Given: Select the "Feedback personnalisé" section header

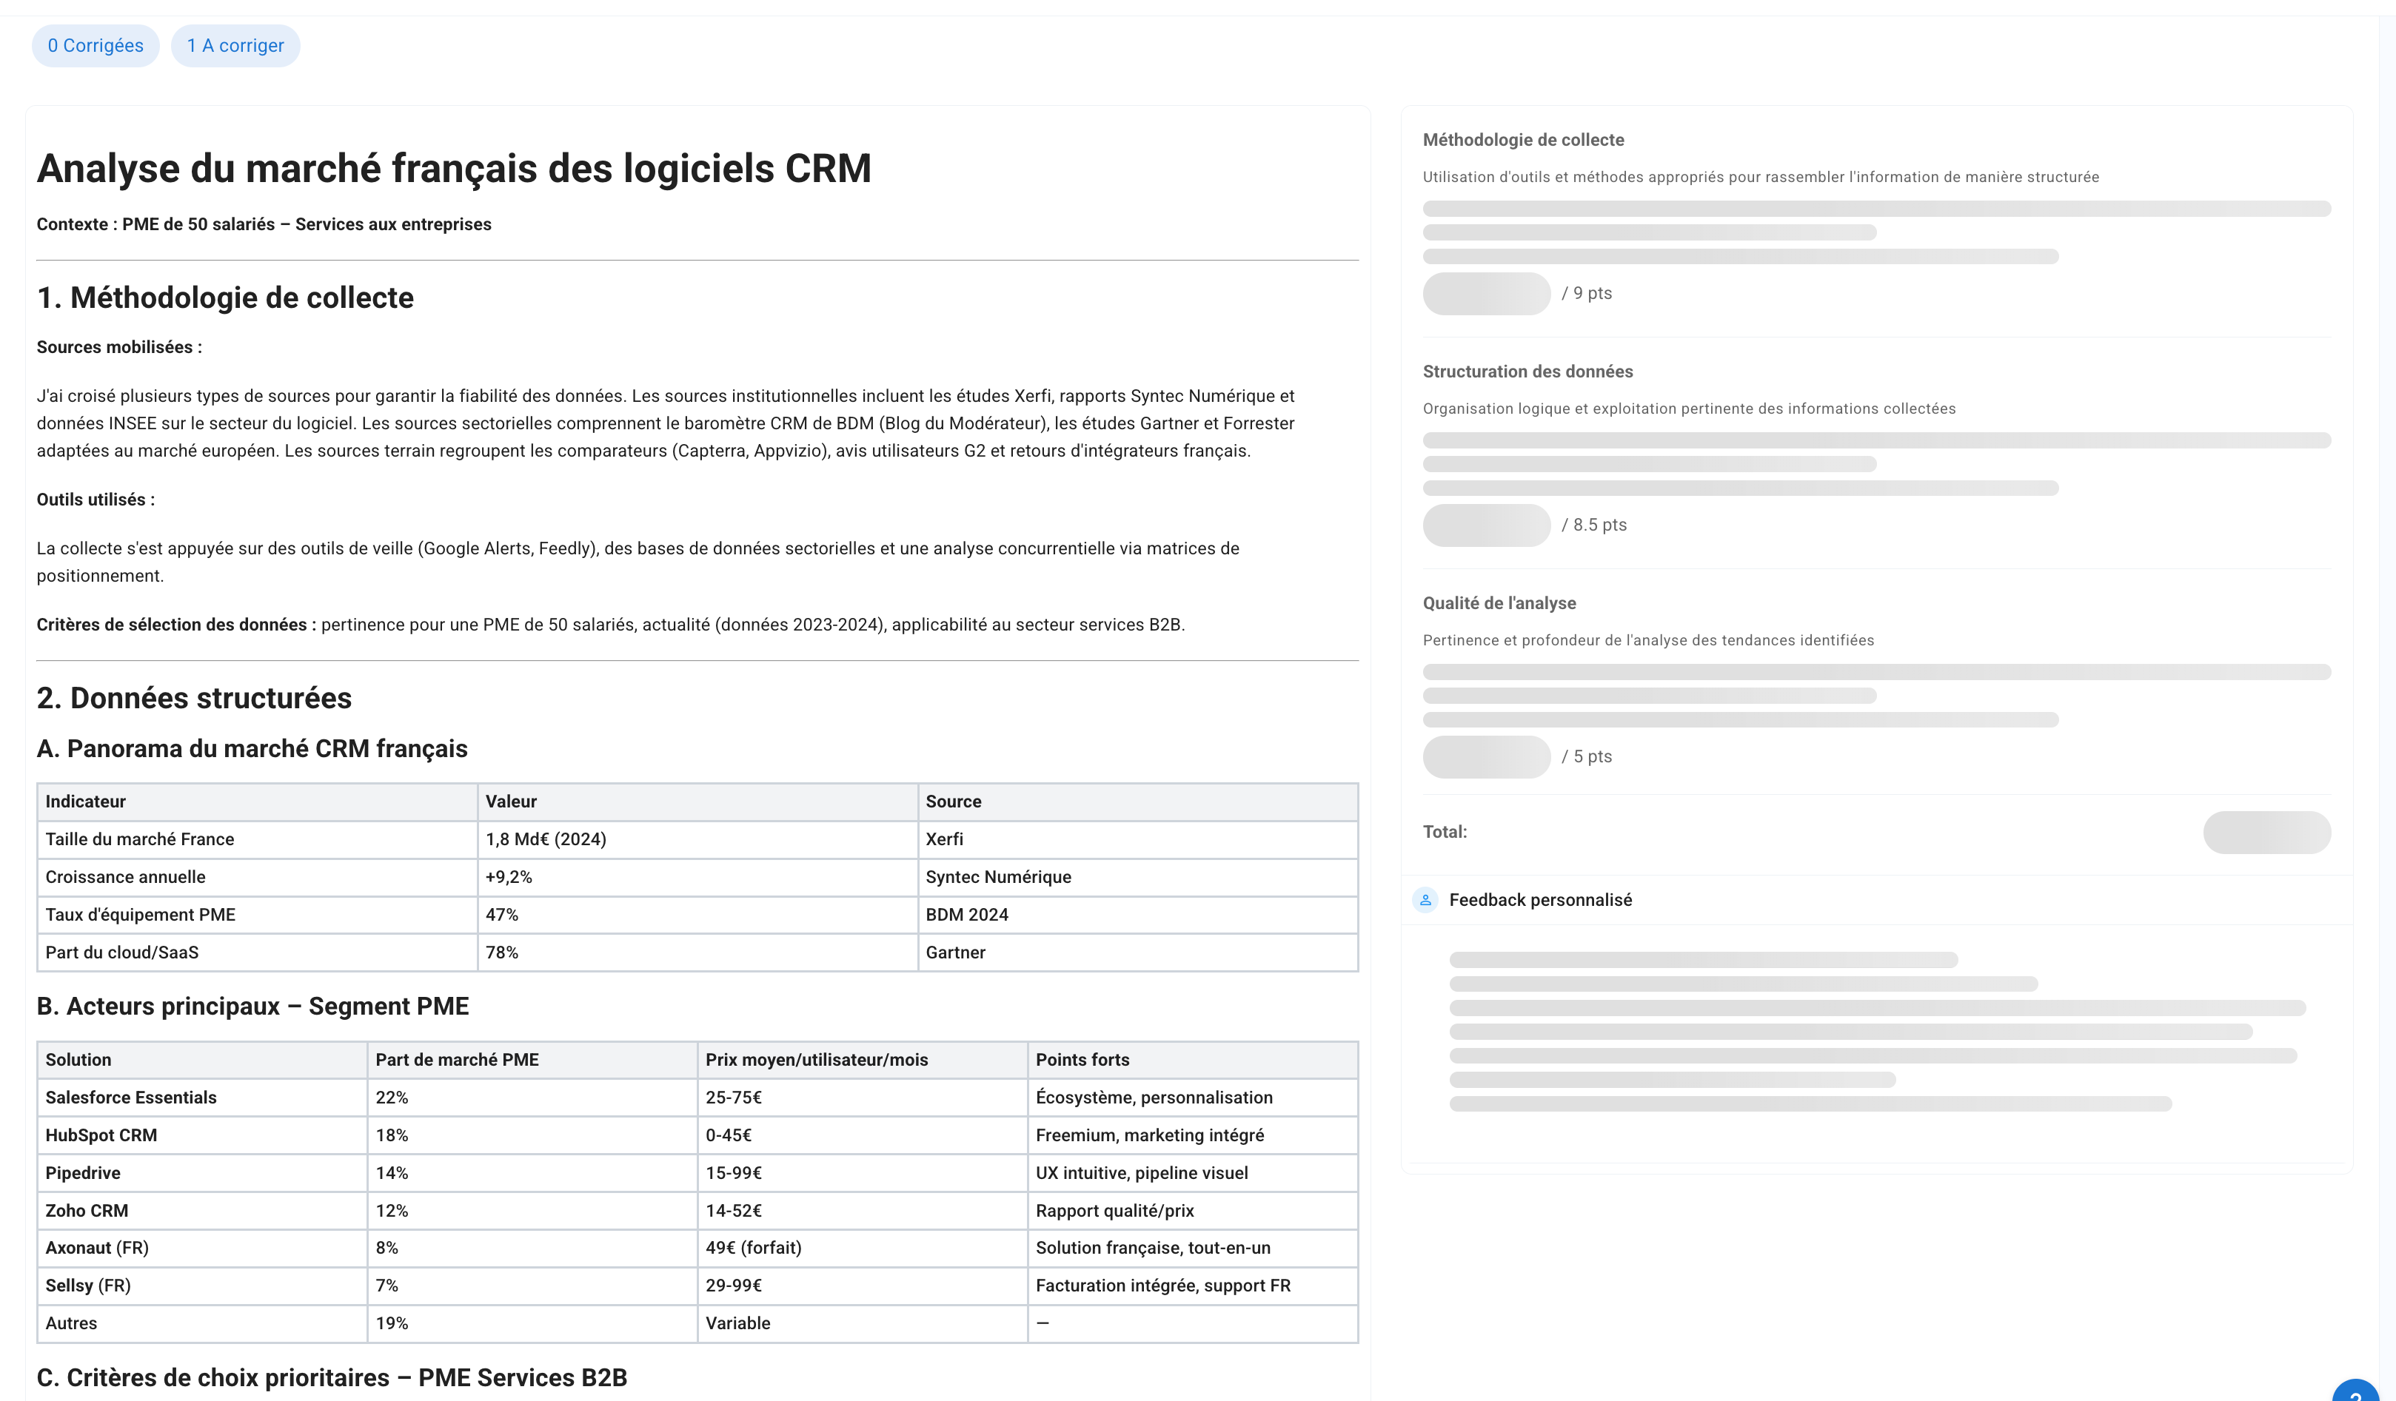Looking at the screenshot, I should [x=1539, y=900].
